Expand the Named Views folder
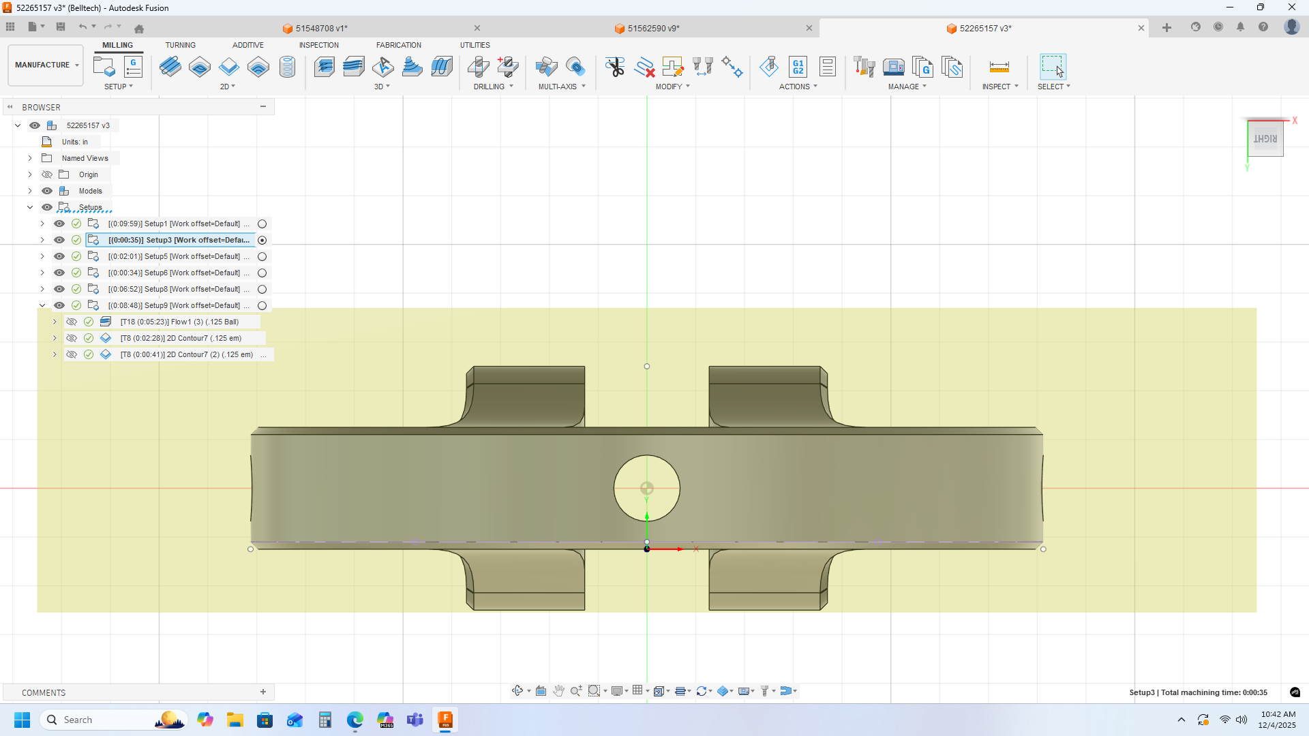The width and height of the screenshot is (1309, 736). click(x=30, y=158)
